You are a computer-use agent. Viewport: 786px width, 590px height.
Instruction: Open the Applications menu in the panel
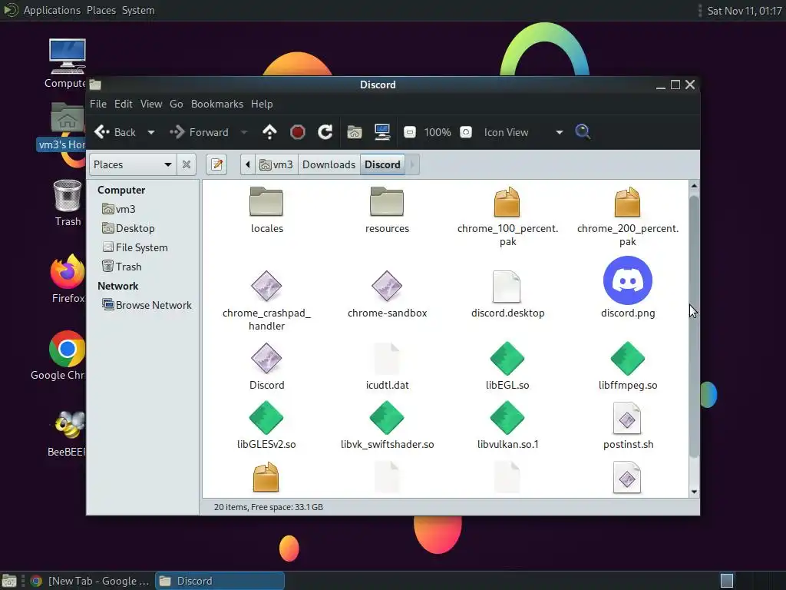pyautogui.click(x=51, y=10)
